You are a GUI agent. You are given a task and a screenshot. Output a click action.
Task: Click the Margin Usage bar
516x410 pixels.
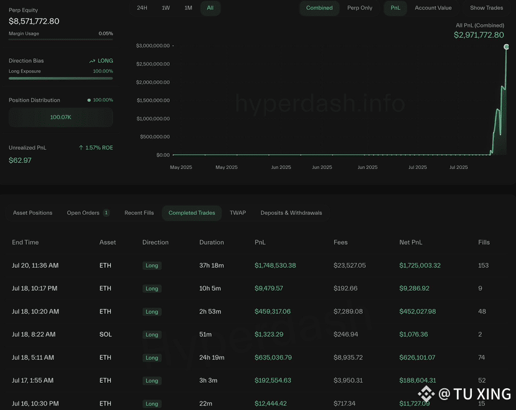pyautogui.click(x=60, y=40)
